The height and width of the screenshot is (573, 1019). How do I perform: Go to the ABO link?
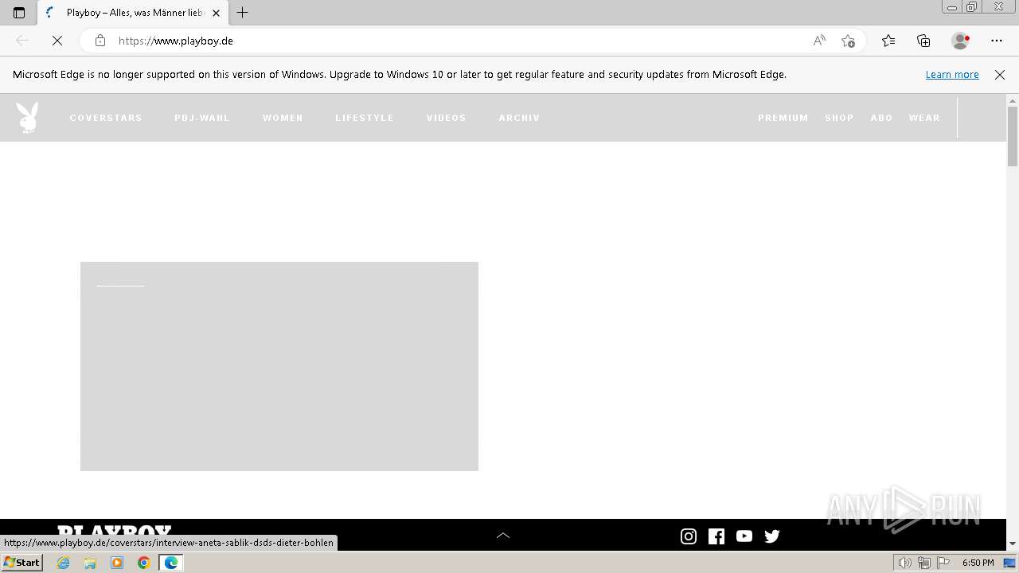[x=881, y=118]
